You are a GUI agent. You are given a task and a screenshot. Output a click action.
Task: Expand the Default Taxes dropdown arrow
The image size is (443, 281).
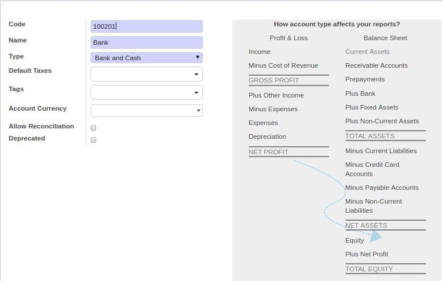[196, 75]
